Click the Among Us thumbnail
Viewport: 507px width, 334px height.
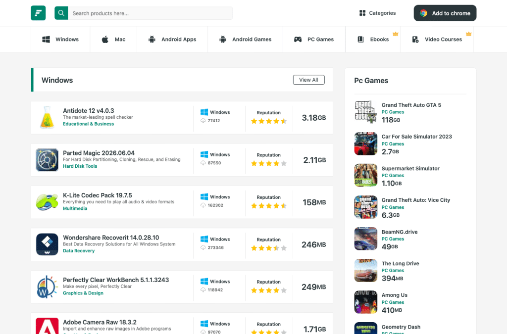coord(366,302)
